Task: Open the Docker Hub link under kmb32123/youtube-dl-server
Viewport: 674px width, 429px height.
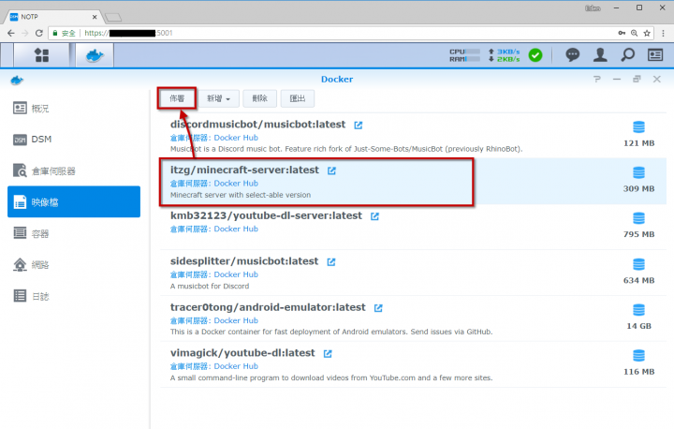Action: coord(236,229)
